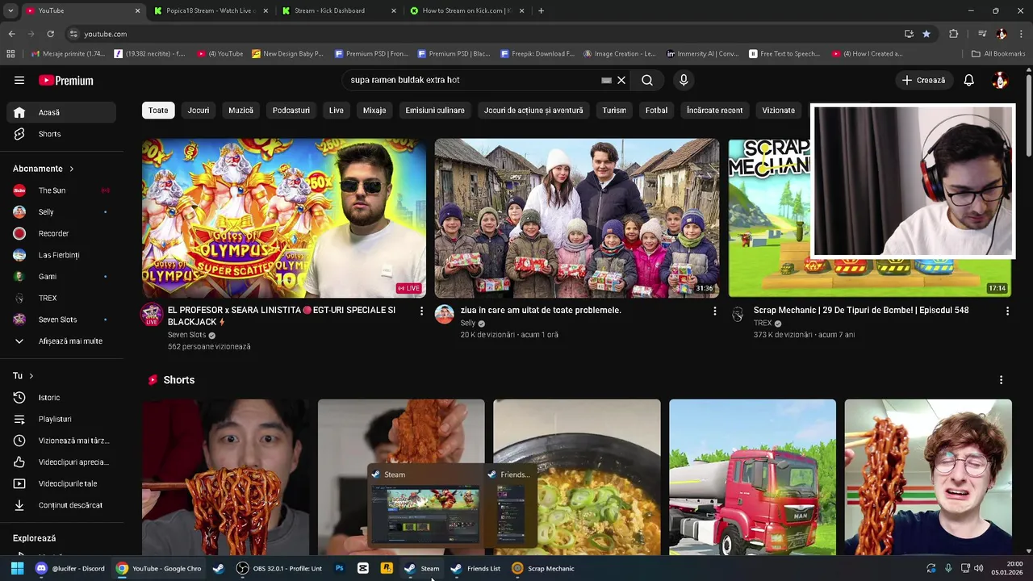Viewport: 1033px width, 581px height.
Task: Open Freepik bookmark in bookmarks bar
Action: 537,54
